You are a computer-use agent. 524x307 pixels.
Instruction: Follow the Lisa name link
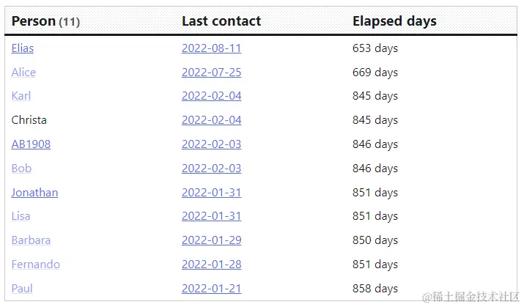tap(21, 216)
